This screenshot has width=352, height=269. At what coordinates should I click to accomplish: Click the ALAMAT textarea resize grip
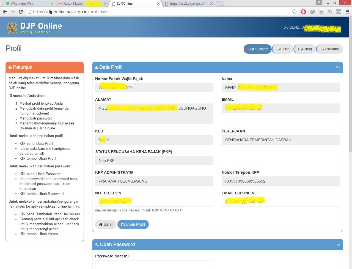coord(212,122)
